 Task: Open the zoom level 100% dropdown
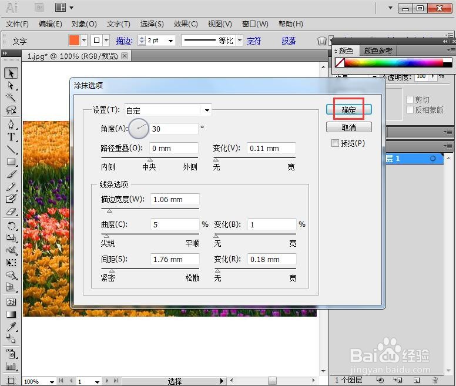[x=52, y=381]
